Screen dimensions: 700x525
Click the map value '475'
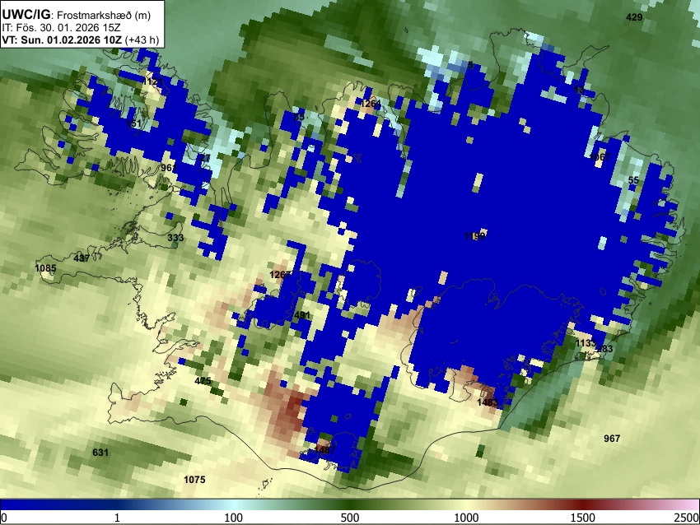203,381
